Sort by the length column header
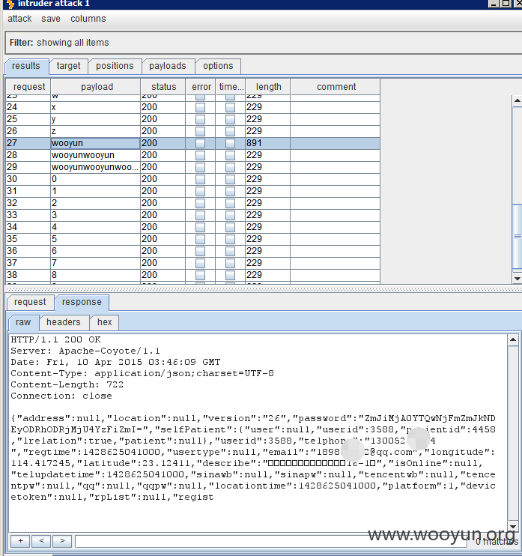Viewport: 522px width, 556px height. [268, 87]
